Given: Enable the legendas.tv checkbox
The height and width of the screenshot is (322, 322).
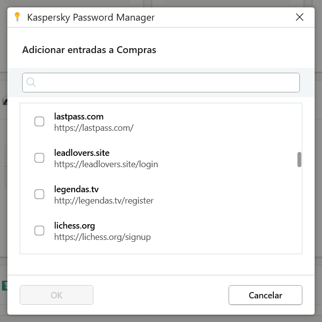Looking at the screenshot, I should pos(39,194).
